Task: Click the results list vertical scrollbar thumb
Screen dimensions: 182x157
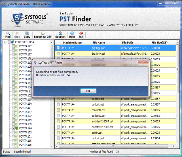Action: pos(177,69)
